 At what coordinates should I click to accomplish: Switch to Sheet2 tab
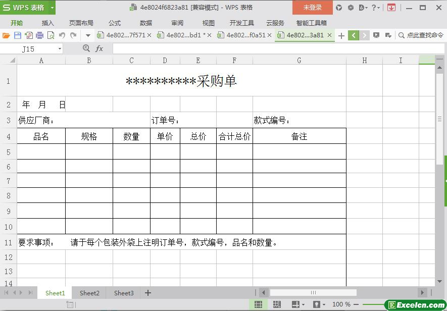pyautogui.click(x=89, y=293)
